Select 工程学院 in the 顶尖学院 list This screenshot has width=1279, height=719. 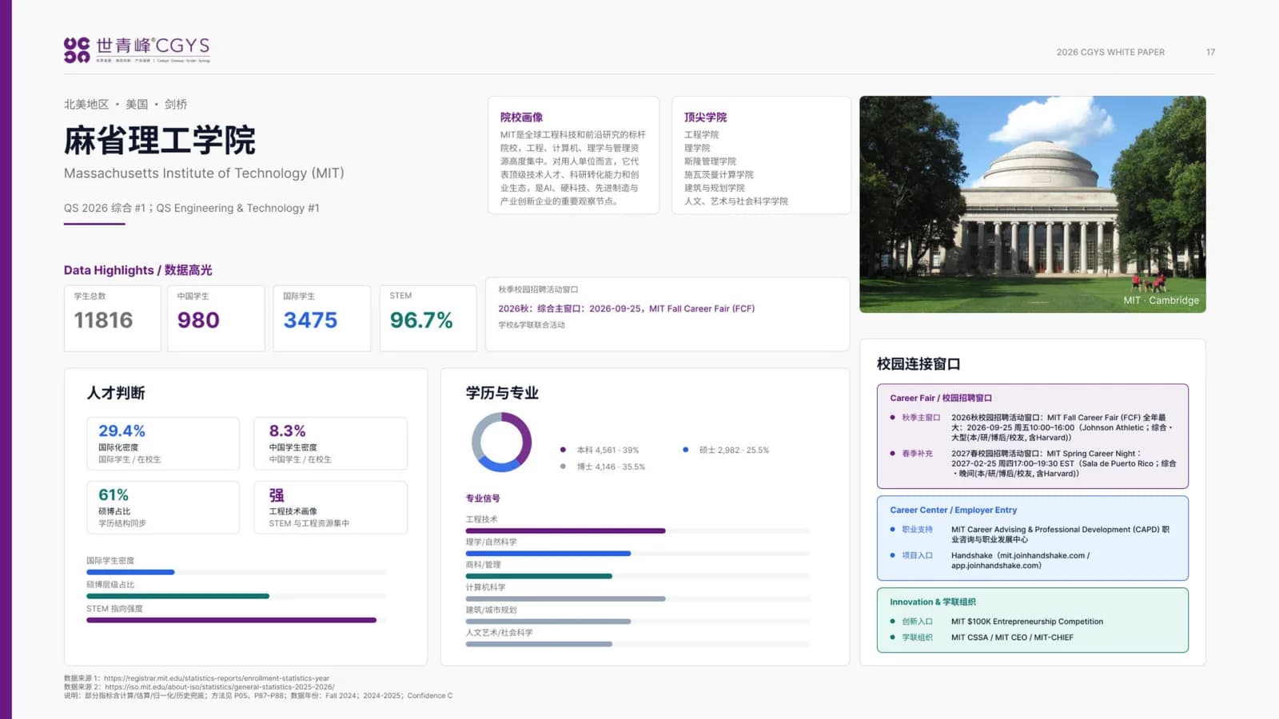pos(701,135)
